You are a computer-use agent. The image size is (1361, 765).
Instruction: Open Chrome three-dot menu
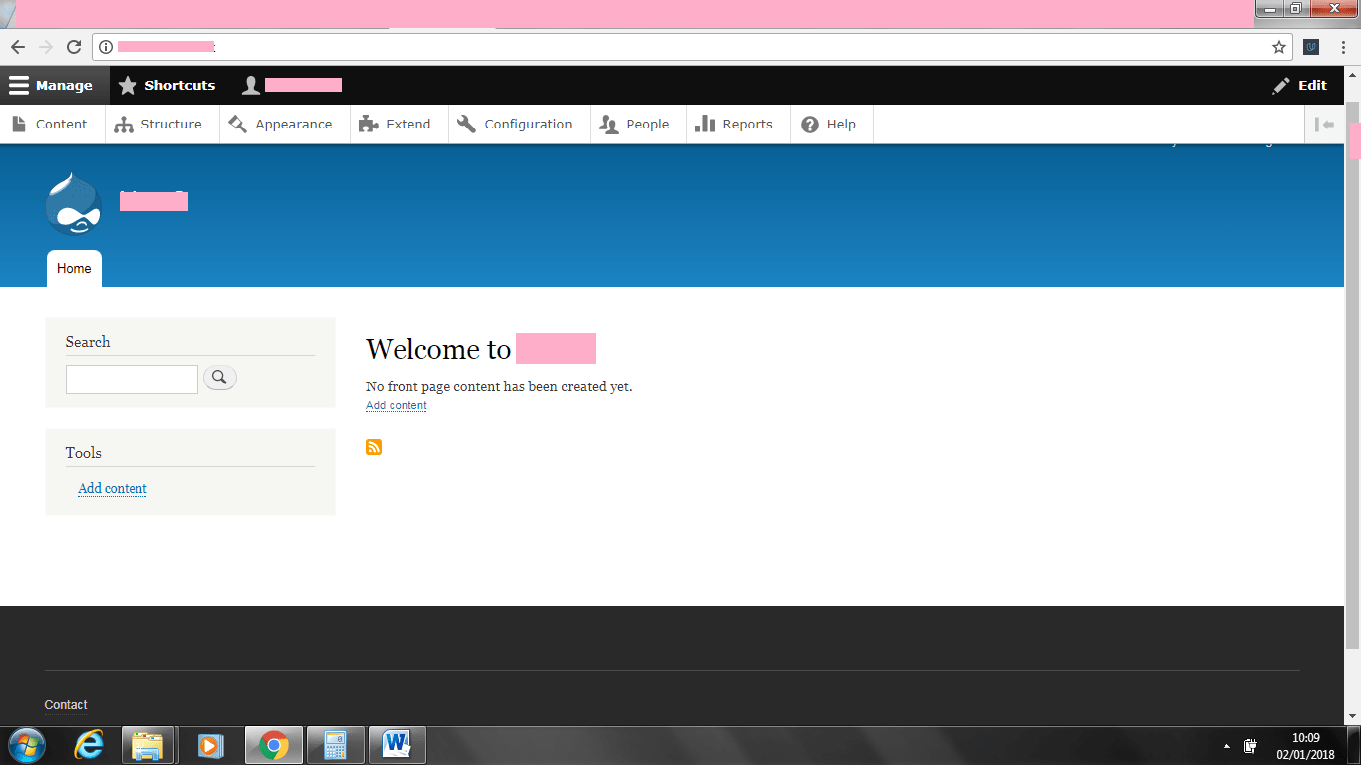pos(1343,47)
